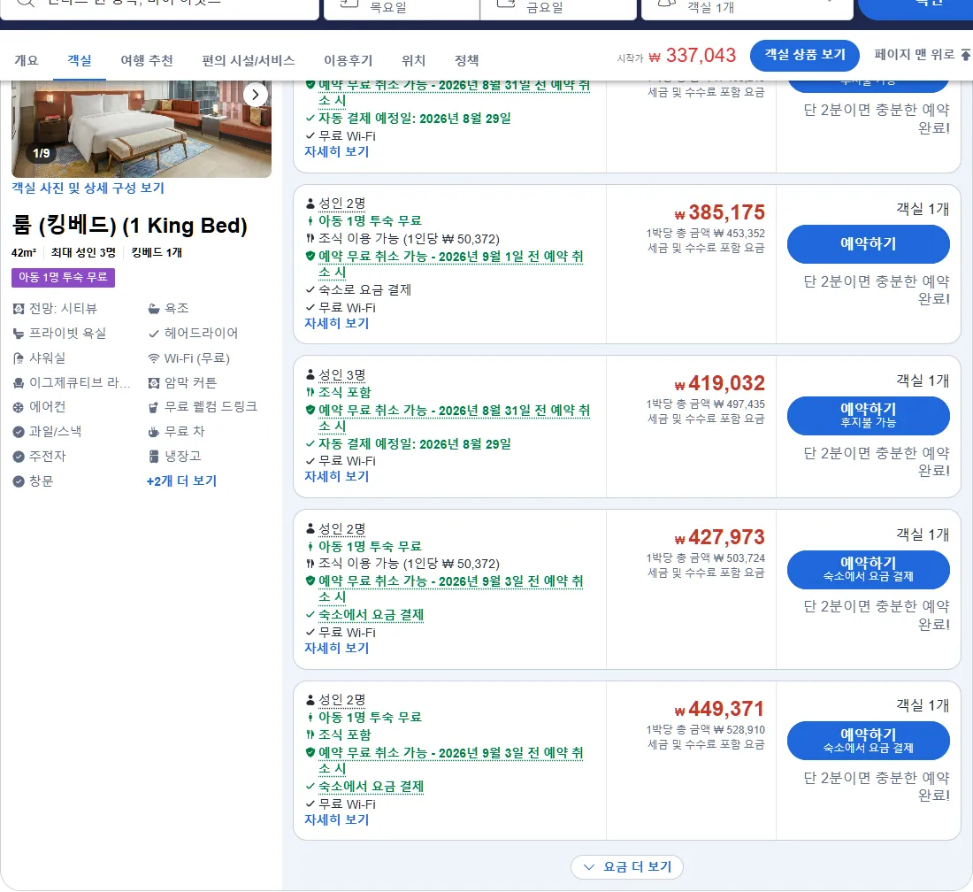Click the 전망: 시티뷰 view icon
Viewport: 973px width, 892px height.
tap(19, 309)
